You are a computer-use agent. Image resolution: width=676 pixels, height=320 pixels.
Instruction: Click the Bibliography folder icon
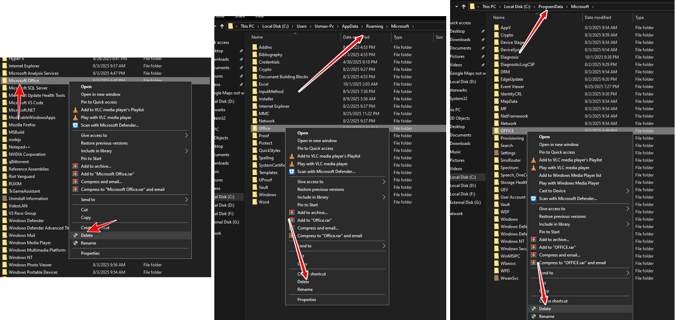click(x=255, y=55)
